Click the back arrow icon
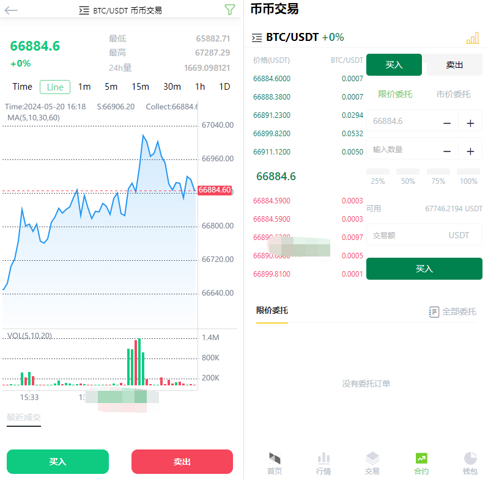This screenshot has width=488, height=480. coord(11,10)
